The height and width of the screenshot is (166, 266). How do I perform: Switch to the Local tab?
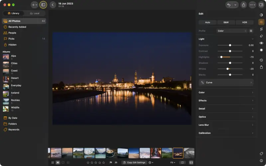point(35,13)
